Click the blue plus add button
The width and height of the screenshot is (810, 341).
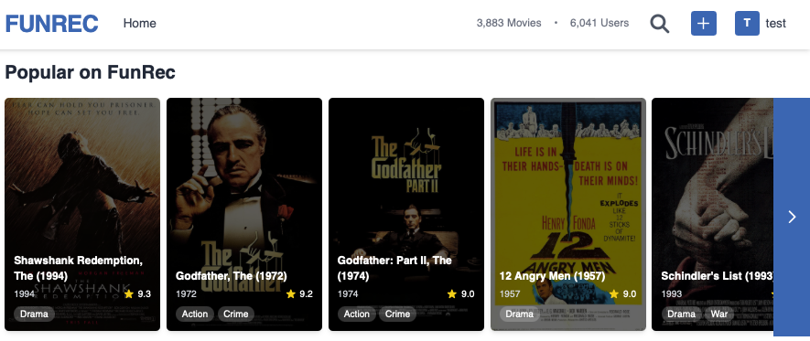tap(704, 23)
